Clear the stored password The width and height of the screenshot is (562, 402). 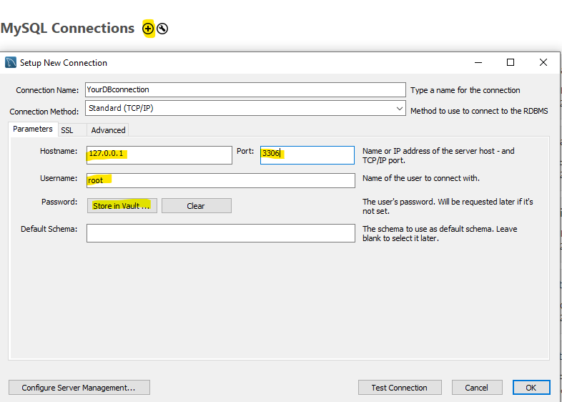[x=197, y=206]
